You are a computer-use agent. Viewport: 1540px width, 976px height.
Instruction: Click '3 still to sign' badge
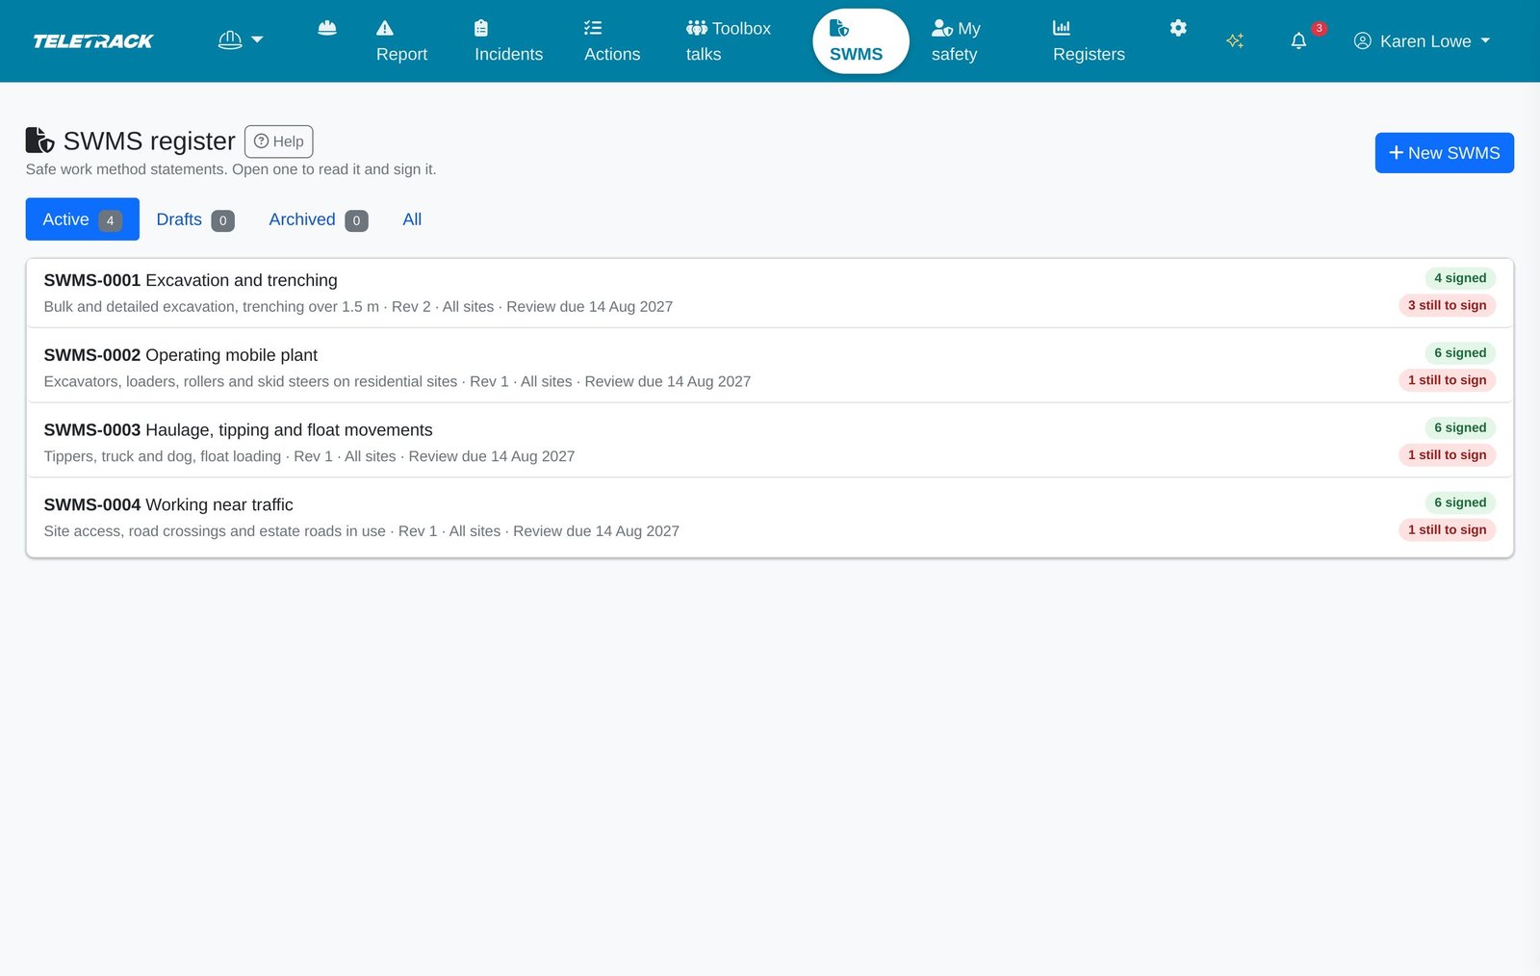1447,305
